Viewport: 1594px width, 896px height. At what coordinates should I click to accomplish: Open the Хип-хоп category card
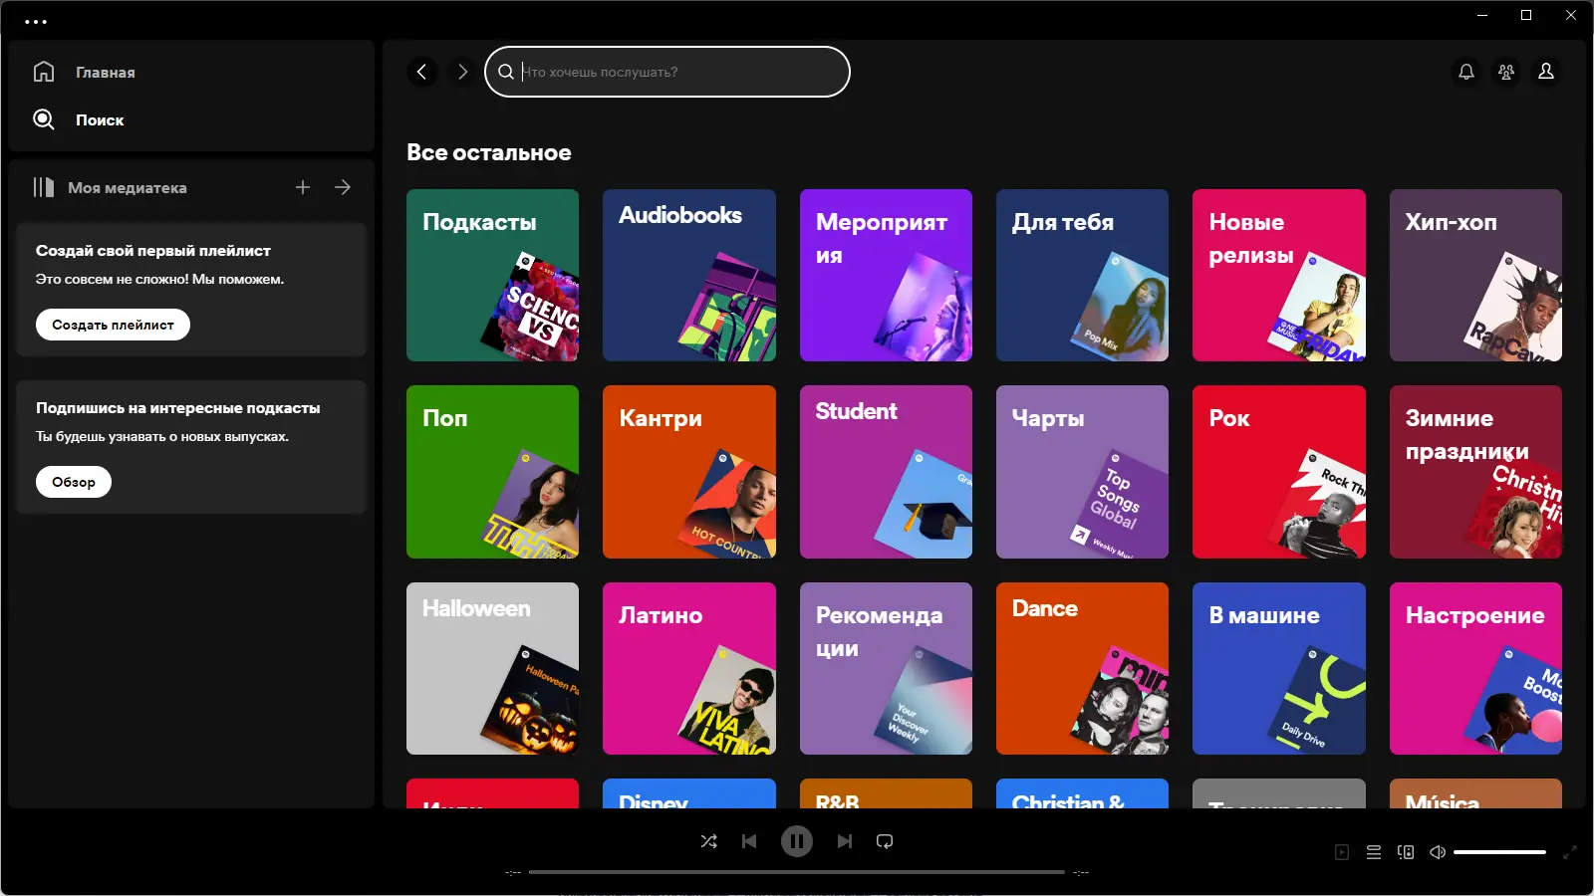1475,275
